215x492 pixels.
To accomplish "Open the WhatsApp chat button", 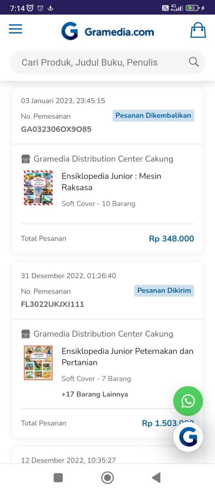I will (188, 401).
